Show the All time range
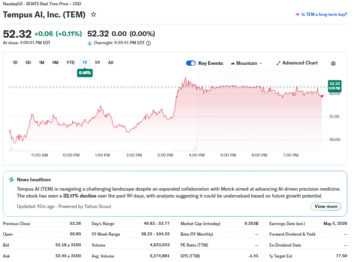355x262 pixels. point(111,62)
